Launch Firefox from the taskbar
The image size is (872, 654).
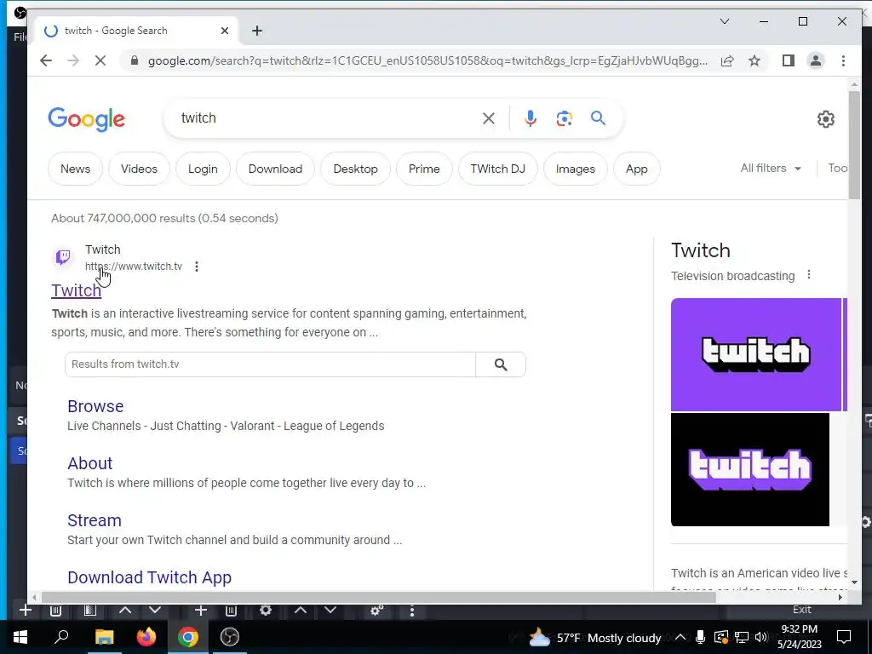coord(146,637)
